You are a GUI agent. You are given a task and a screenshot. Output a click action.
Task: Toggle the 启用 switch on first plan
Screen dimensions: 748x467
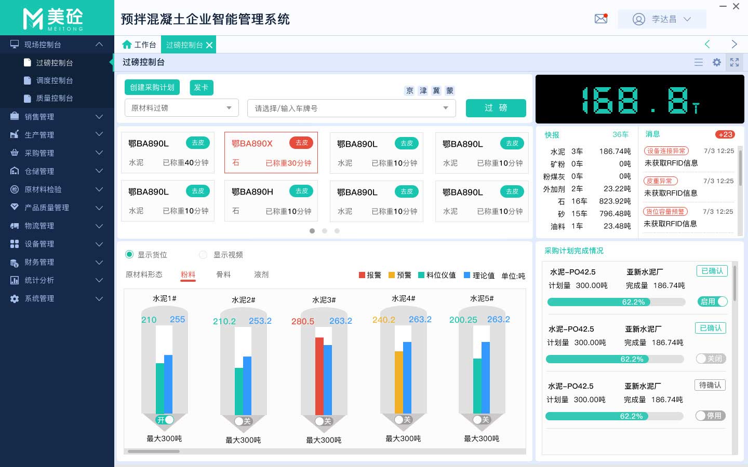(x=712, y=301)
